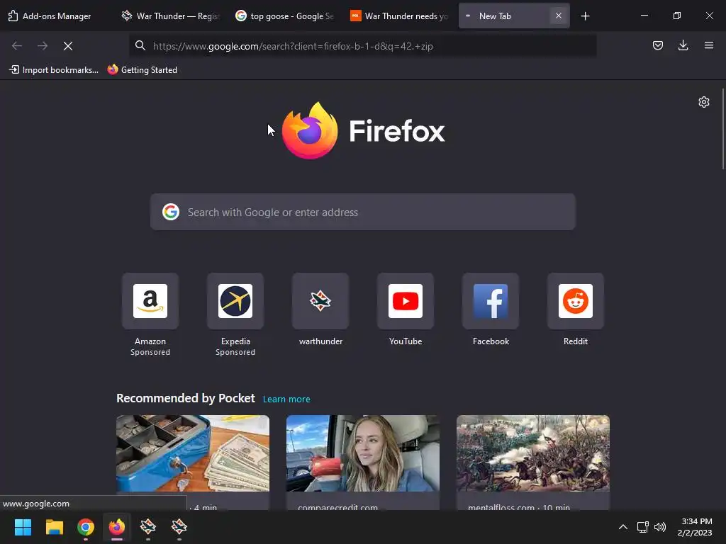This screenshot has height=544, width=726.
Task: Open a new tab with plus button
Action: (585, 16)
